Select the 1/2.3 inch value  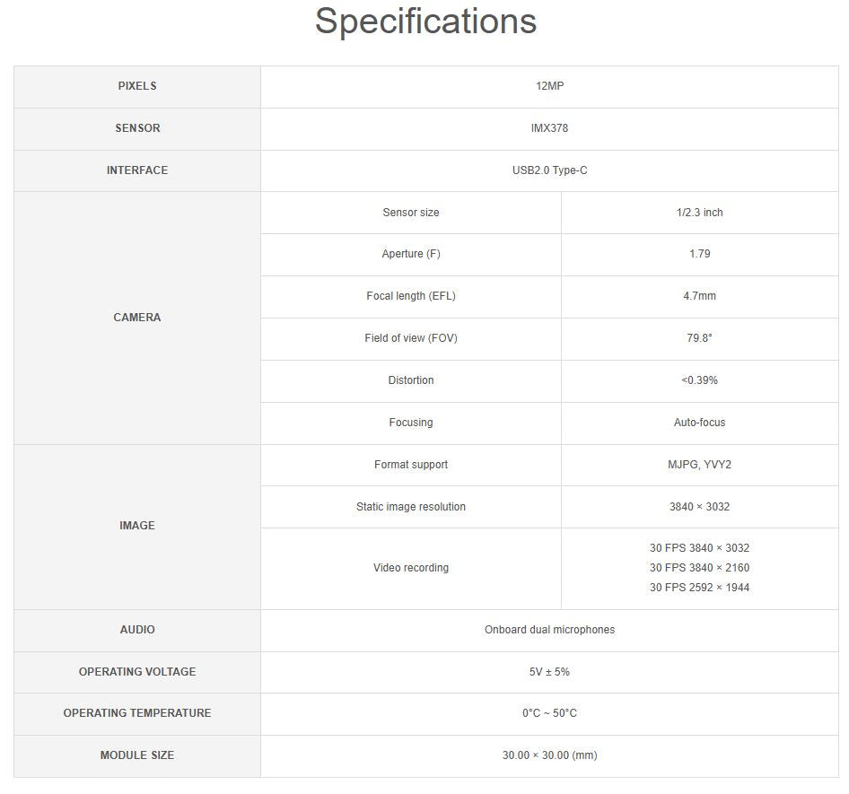tap(699, 213)
